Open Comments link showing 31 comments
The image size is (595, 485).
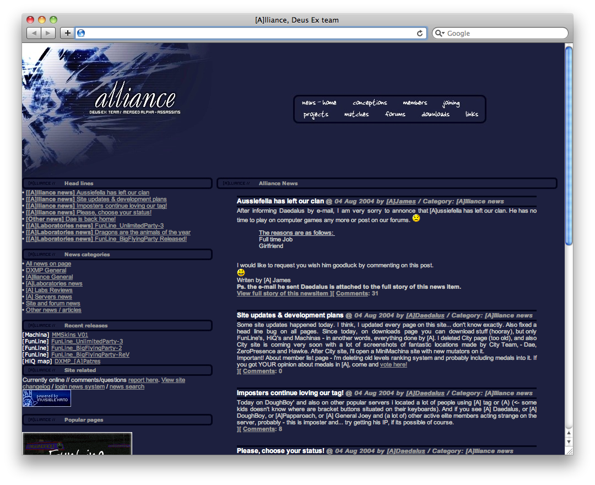351,293
